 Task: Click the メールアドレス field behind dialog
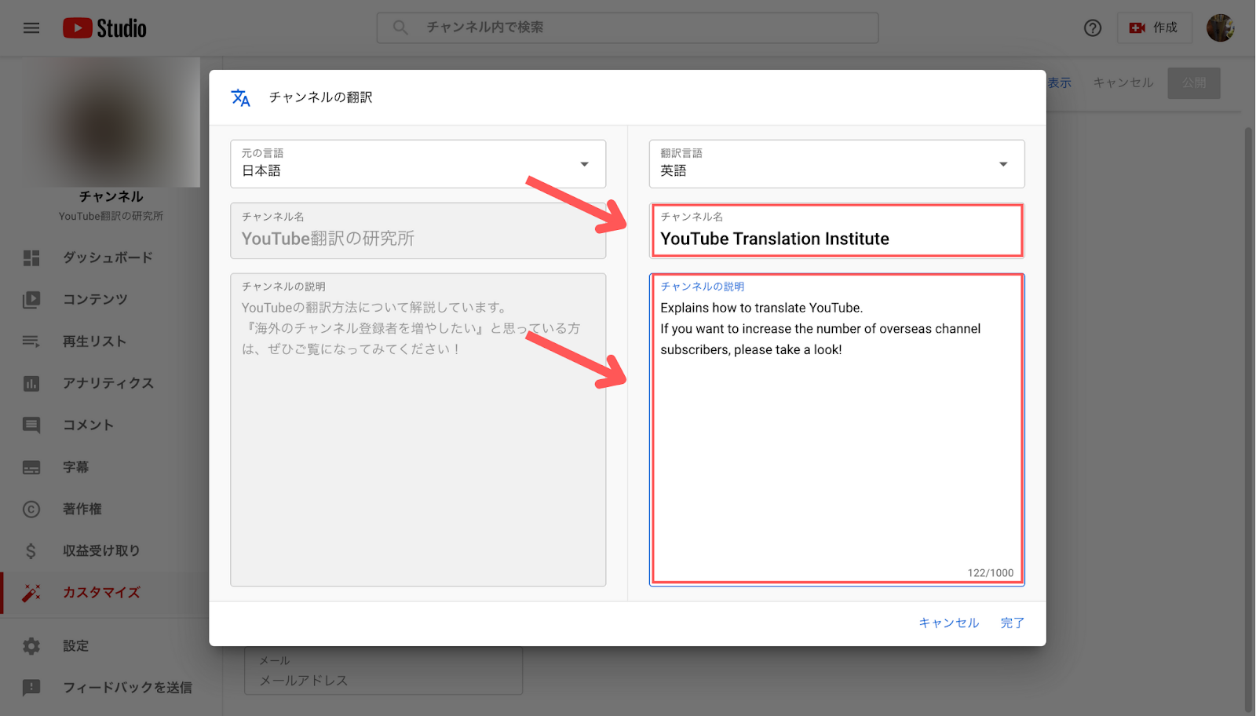point(383,671)
